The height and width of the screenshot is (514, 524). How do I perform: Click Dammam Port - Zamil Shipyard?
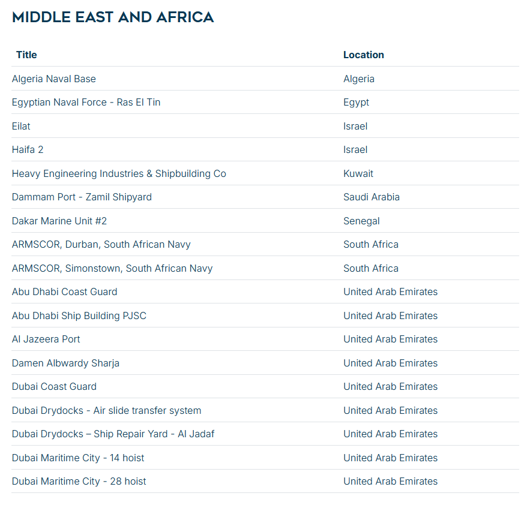(82, 197)
